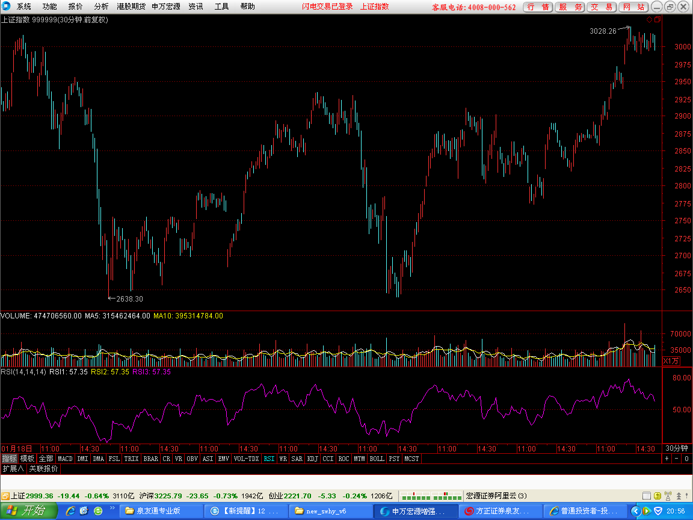Screen dimensions: 693x520
Task: Switch indicator to OBV
Action: click(192, 459)
